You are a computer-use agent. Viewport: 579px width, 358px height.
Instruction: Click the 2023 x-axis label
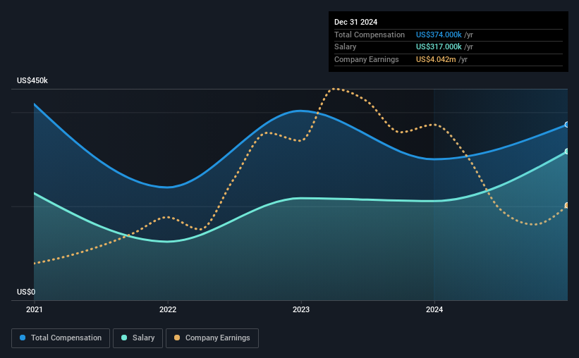(301, 309)
